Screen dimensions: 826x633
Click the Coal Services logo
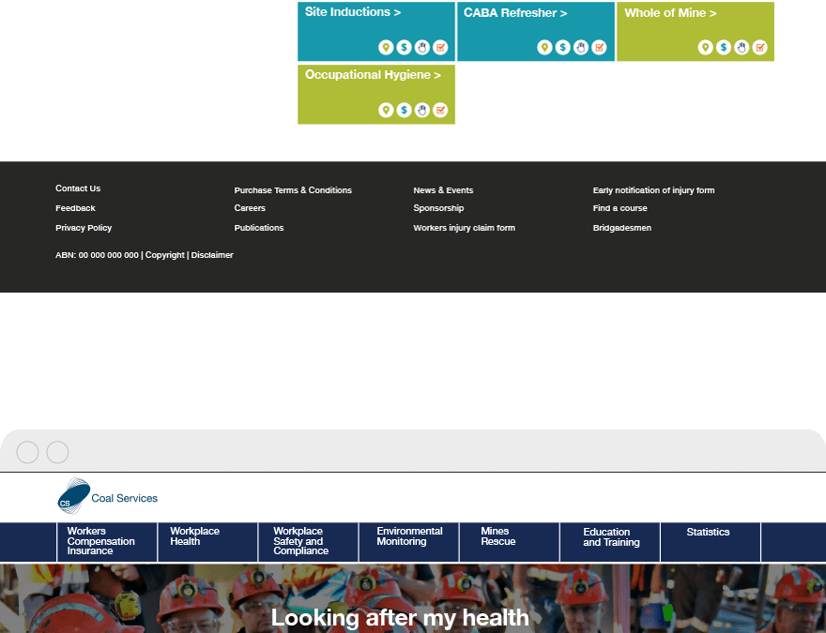click(x=107, y=496)
